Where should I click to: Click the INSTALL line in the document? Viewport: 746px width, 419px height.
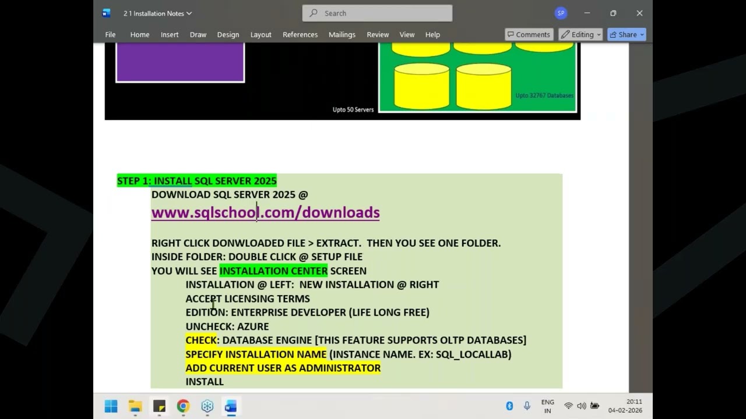(x=205, y=382)
